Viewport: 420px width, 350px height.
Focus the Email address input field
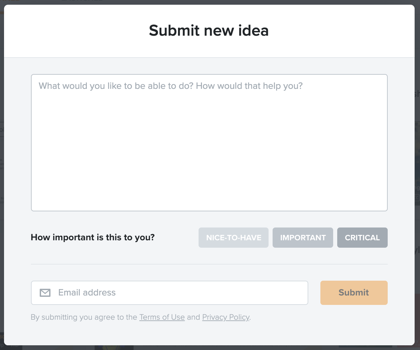click(x=170, y=293)
